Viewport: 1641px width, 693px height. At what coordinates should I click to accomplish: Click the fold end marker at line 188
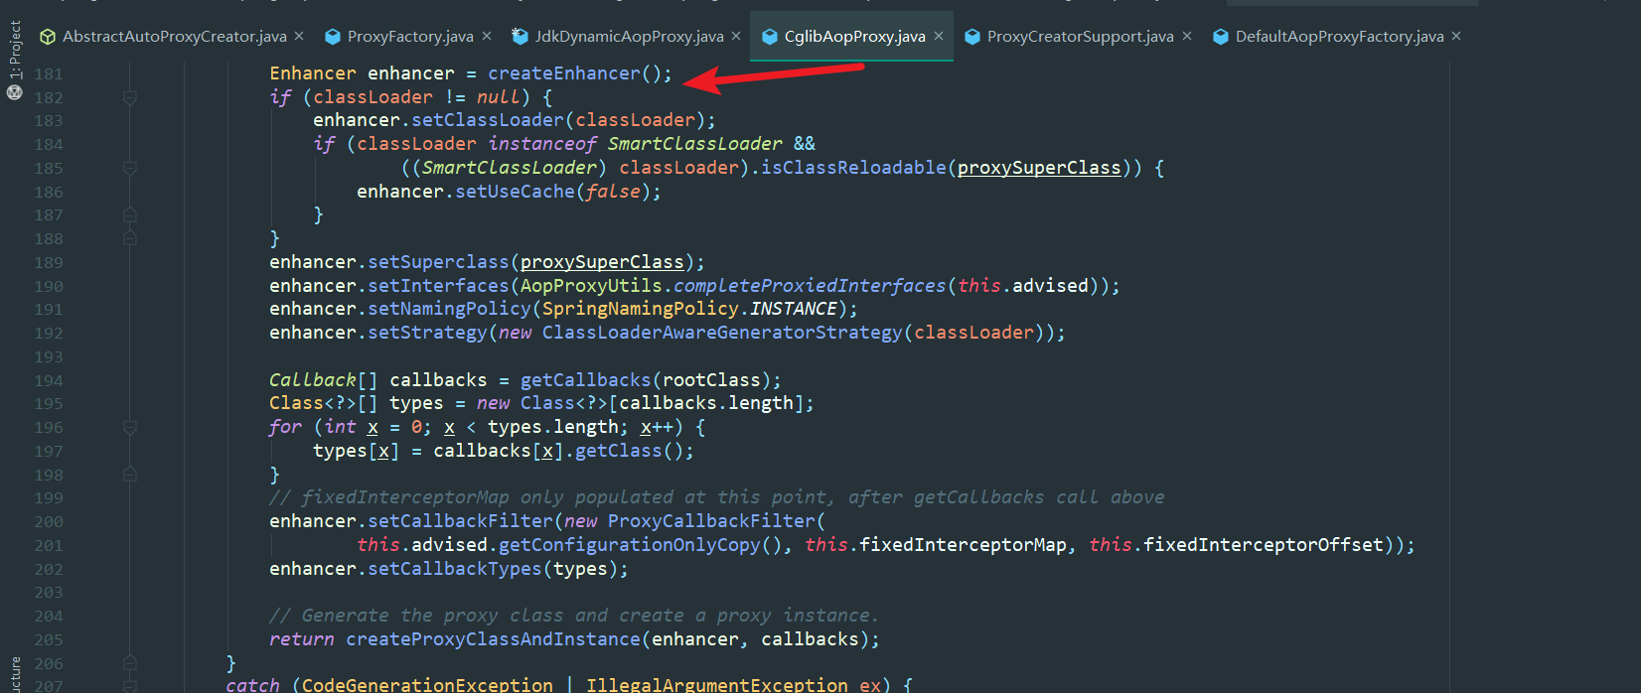click(130, 238)
